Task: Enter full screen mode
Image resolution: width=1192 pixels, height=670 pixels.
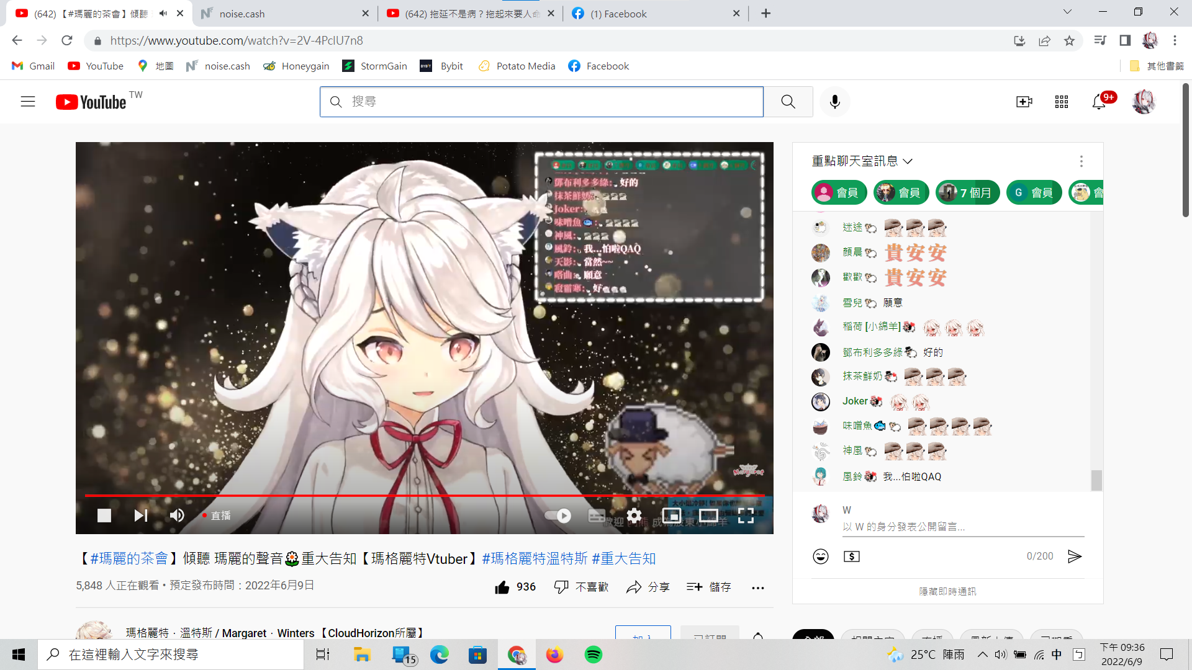Action: pos(746,516)
